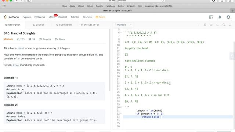Screen dimensions: 235x132
Task: Click the Favorite heart icon
Action: click(x=40, y=39)
